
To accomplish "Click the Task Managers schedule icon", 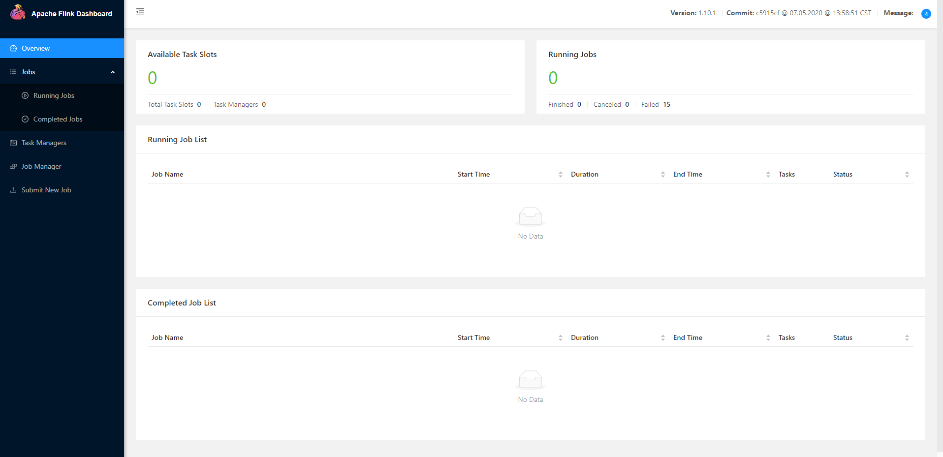I will point(13,143).
